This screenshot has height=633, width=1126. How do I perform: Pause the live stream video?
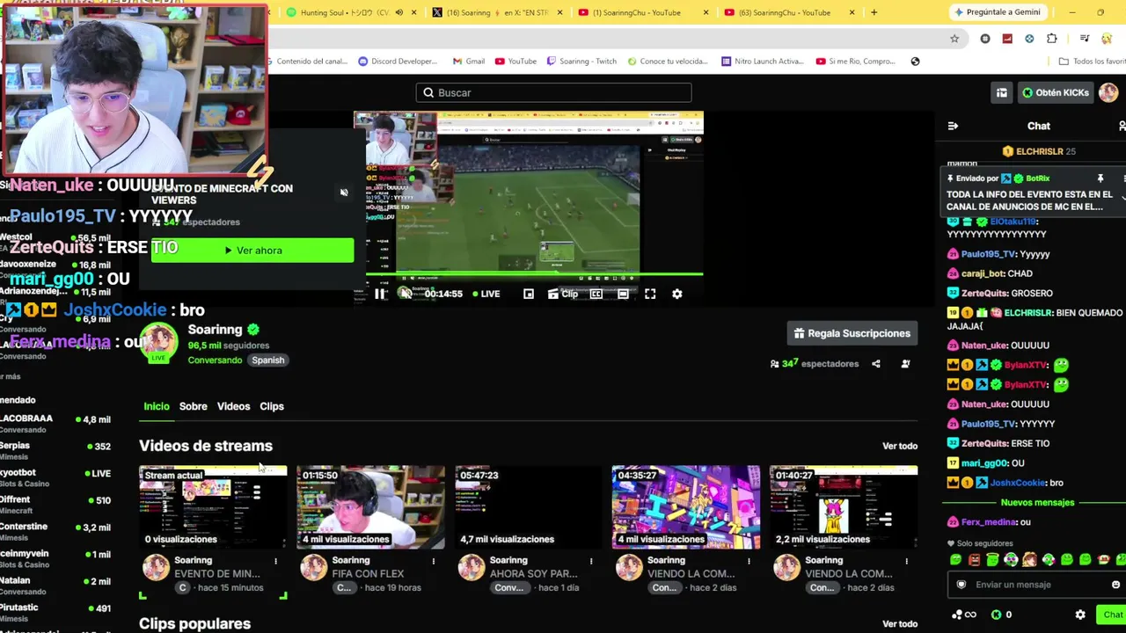click(x=380, y=294)
